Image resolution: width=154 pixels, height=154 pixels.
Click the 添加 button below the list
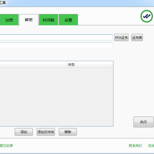pos(24,132)
